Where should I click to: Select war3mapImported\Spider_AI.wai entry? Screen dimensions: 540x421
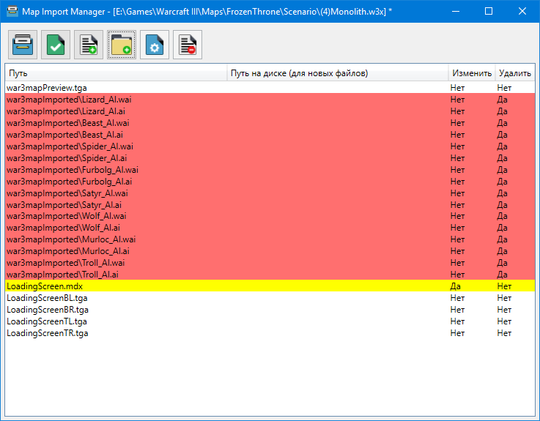(270, 146)
